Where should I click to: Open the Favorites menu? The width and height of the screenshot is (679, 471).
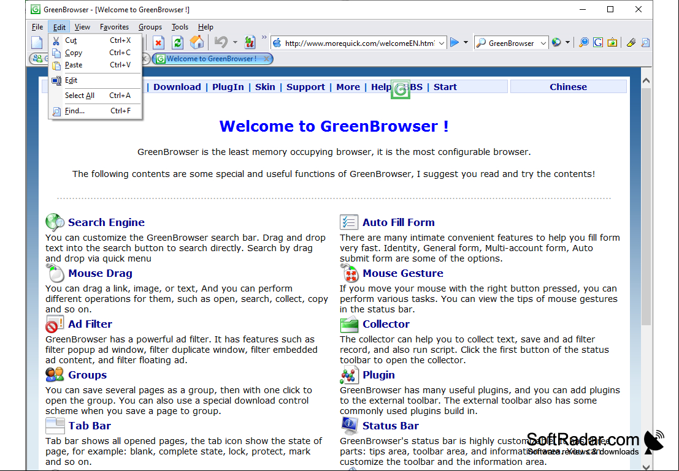114,27
